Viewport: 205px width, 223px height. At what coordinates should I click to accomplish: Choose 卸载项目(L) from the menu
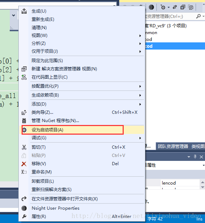[x=82, y=181]
